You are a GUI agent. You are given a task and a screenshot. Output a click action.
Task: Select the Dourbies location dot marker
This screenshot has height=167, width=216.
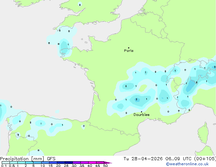(x=141, y=112)
